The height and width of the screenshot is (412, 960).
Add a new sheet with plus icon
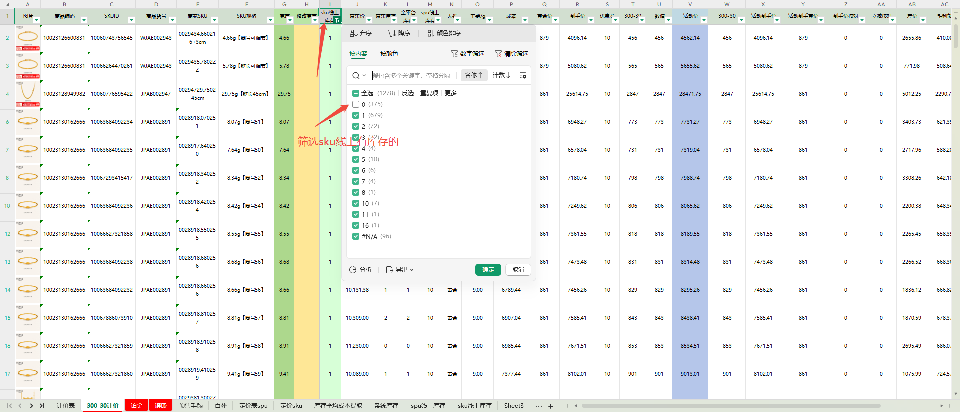coord(551,406)
